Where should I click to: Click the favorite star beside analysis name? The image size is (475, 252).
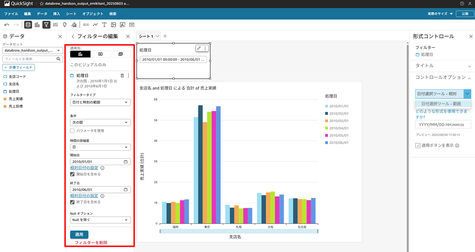(42, 3)
